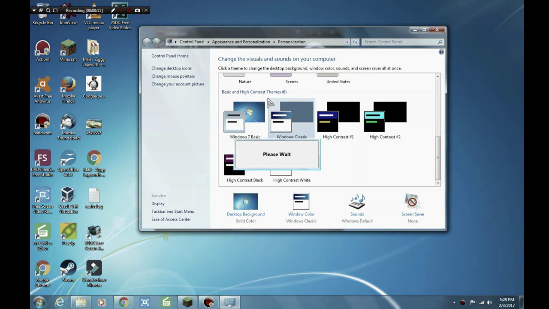This screenshot has height=309, width=549.
Task: Open the Action! desktop shortcut
Action: tap(42, 51)
